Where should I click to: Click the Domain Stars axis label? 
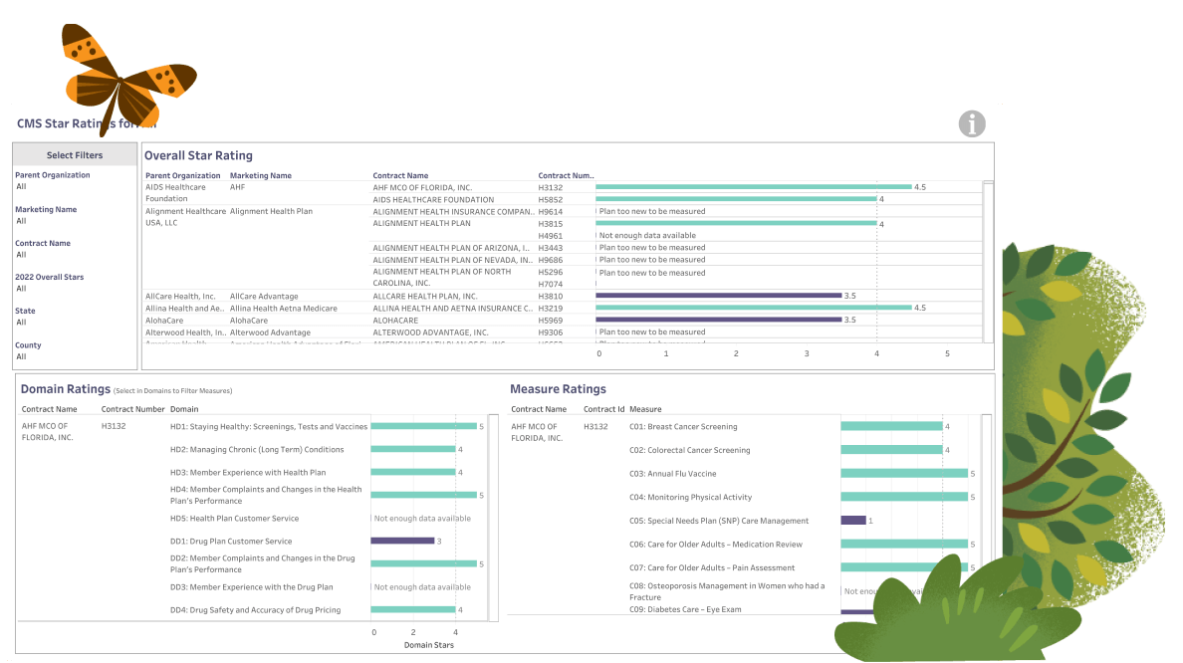(428, 645)
